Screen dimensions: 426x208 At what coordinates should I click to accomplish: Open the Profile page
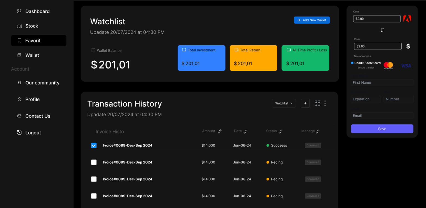click(x=32, y=99)
